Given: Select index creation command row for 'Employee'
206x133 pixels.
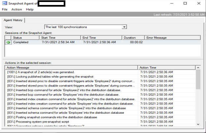Looking at the screenshot, I should pos(100,104).
